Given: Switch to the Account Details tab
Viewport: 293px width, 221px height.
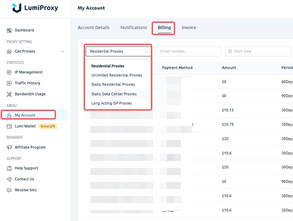Looking at the screenshot, I should [x=94, y=27].
